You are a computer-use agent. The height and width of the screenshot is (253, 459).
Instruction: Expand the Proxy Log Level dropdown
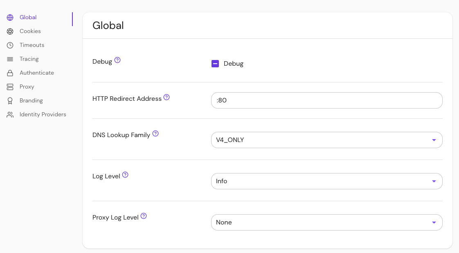327,222
